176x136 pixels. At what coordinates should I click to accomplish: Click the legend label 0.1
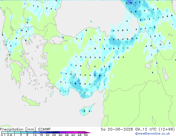tap(3, 135)
